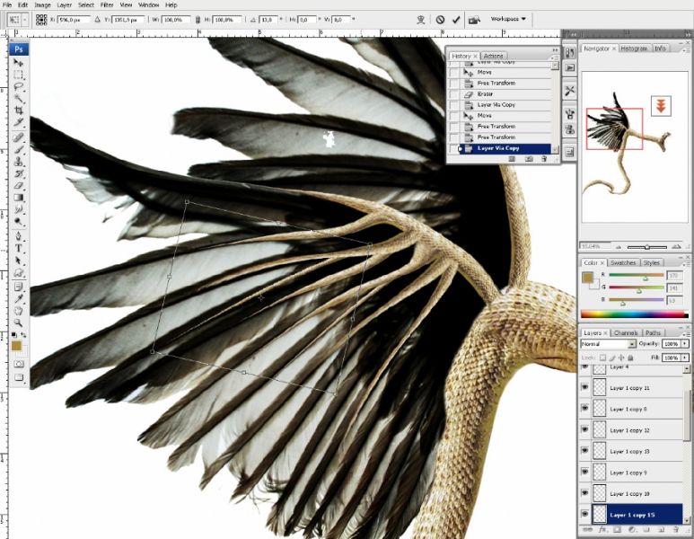This screenshot has width=694, height=539.
Task: Open the Normal blend mode dropdown
Action: pyautogui.click(x=608, y=344)
